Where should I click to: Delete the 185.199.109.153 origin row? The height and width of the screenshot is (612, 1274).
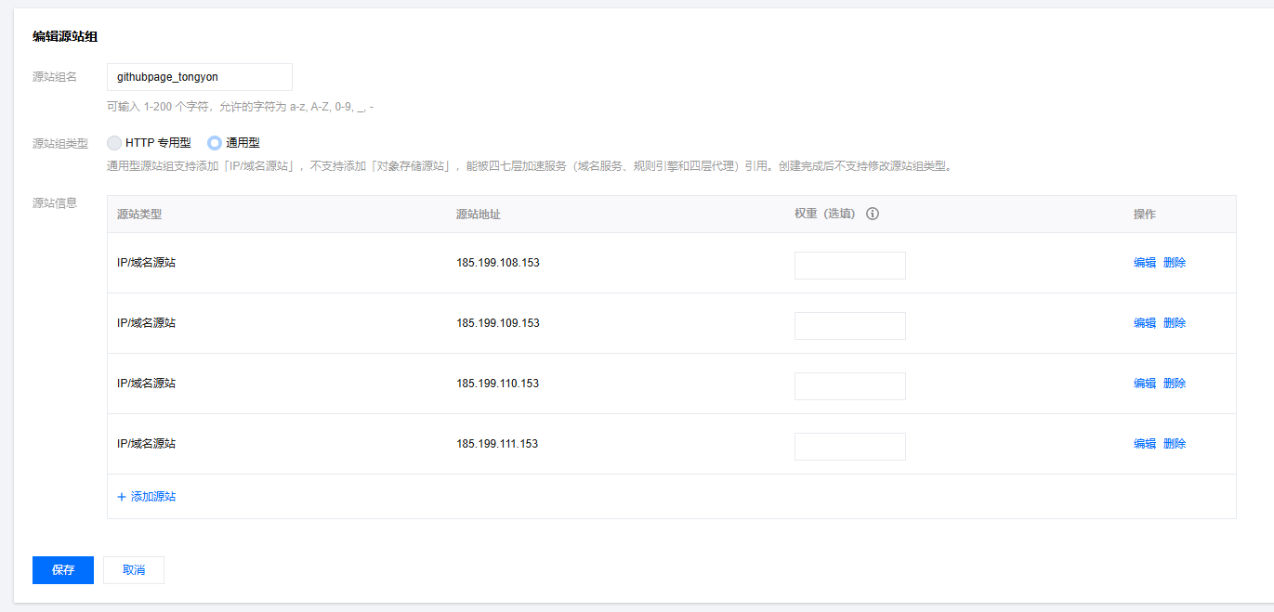click(x=1175, y=323)
